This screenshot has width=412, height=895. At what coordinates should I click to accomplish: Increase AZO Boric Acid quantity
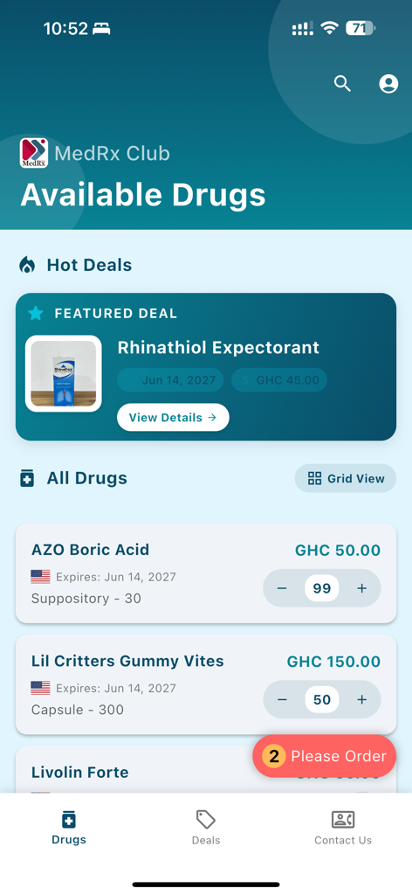pos(362,588)
